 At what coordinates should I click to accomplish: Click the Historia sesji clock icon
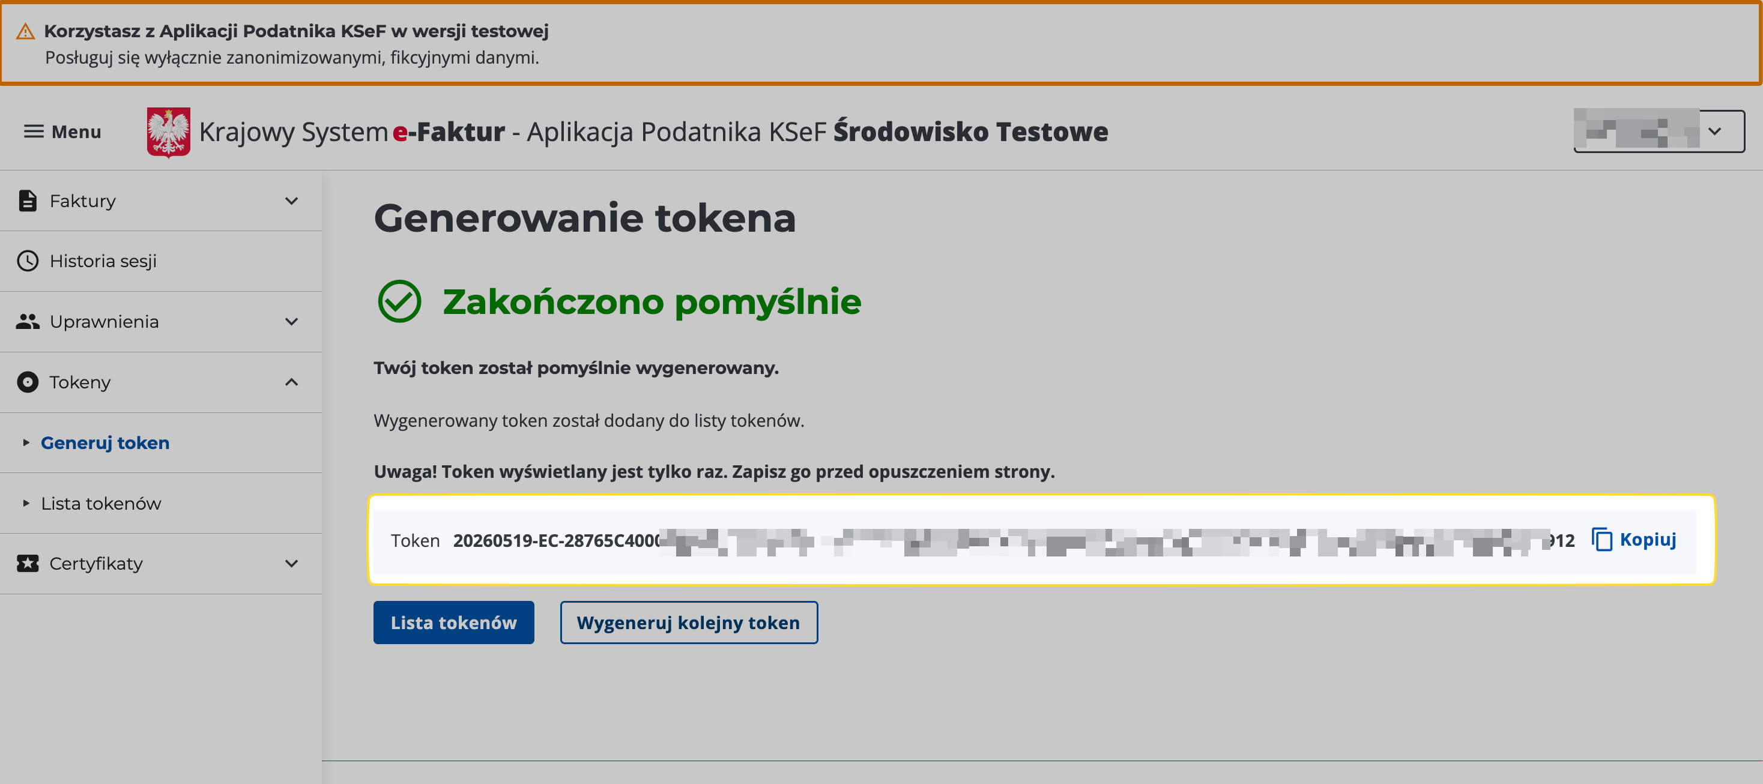tap(28, 261)
